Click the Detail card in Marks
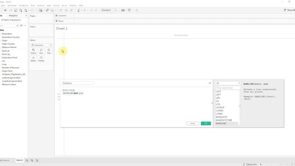295x166 pixels. 33,59
